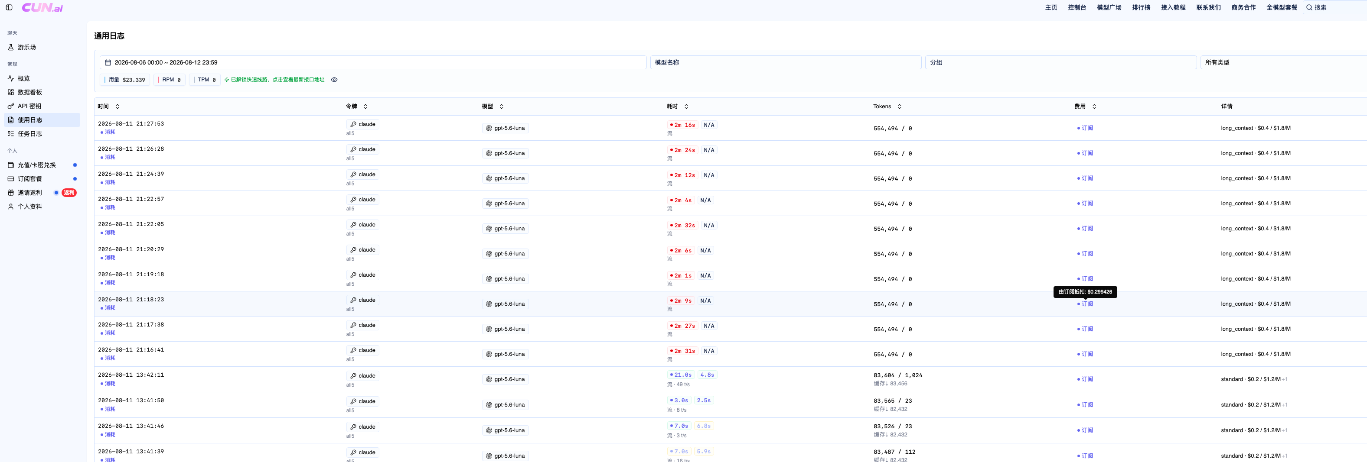Click the 模型名称 filter field
The width and height of the screenshot is (1367, 462).
click(786, 62)
